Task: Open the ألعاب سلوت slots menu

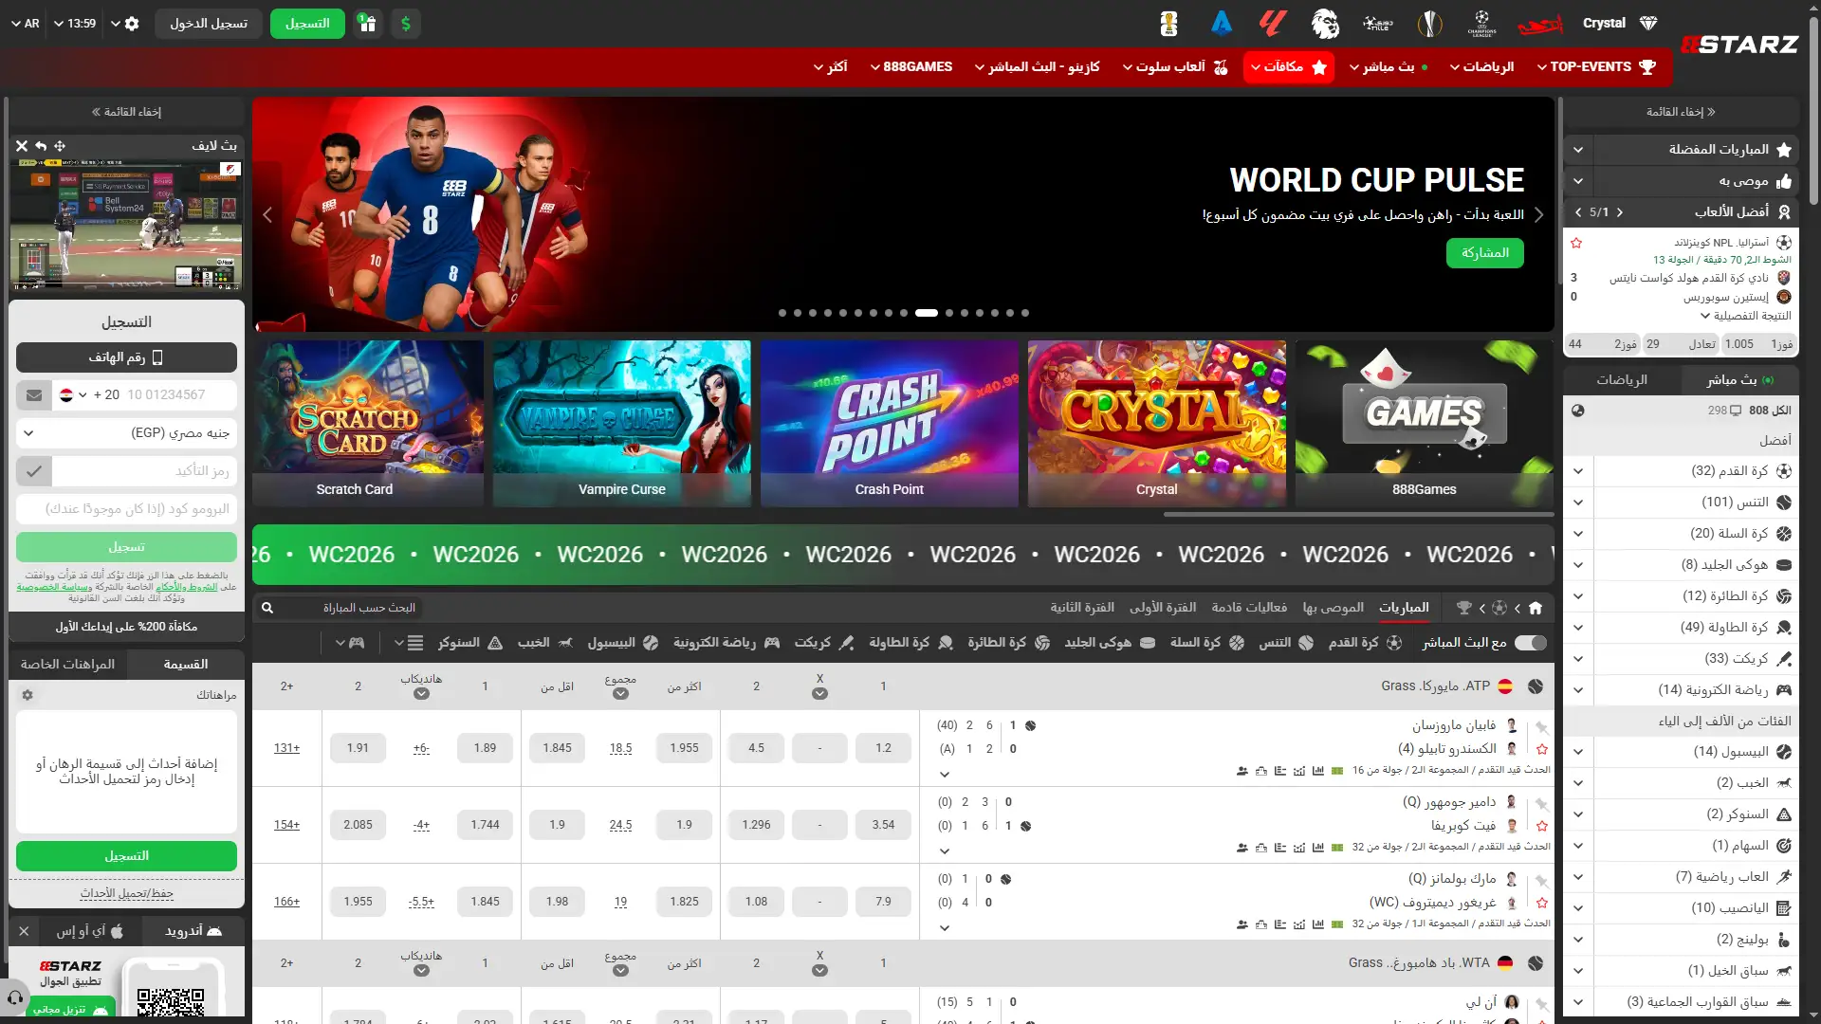Action: (x=1175, y=67)
